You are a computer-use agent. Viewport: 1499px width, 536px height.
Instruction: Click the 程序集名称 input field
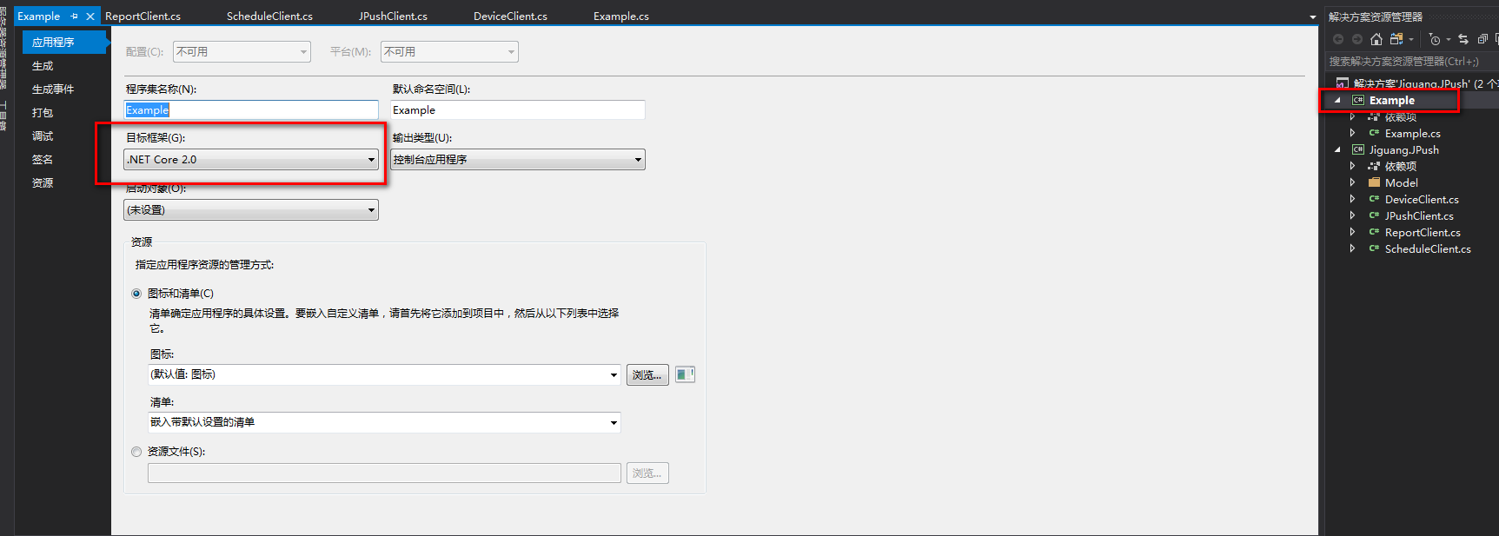pos(251,110)
